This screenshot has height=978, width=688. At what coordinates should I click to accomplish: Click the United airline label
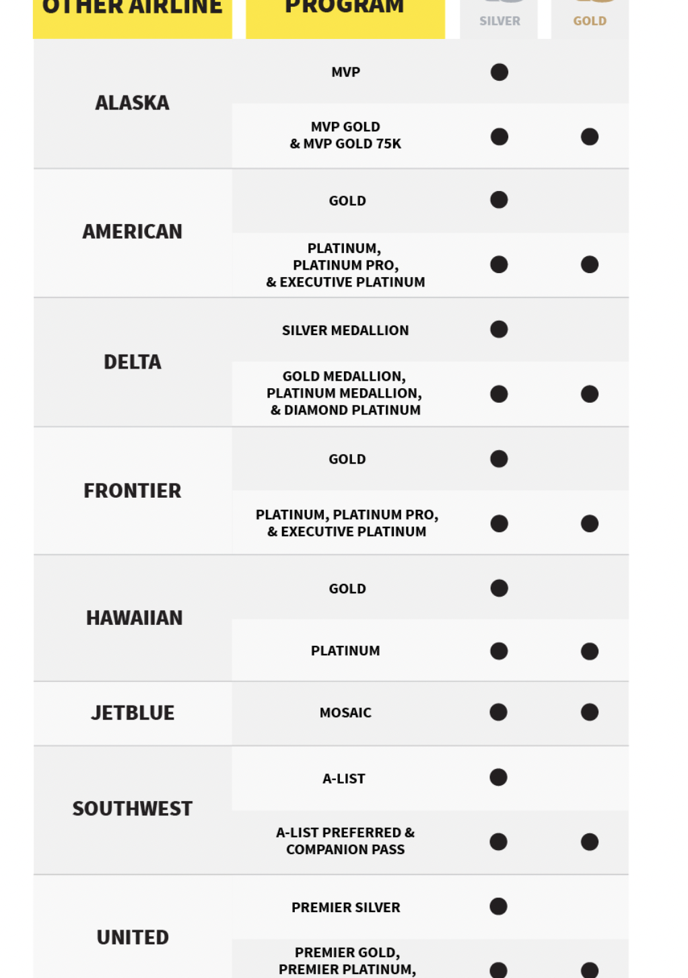tap(133, 937)
